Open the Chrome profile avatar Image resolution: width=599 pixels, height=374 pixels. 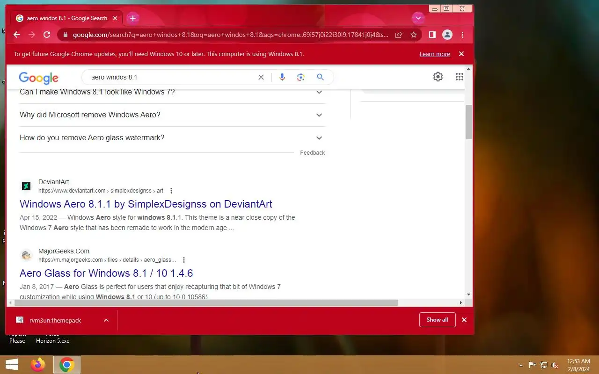[x=447, y=35]
